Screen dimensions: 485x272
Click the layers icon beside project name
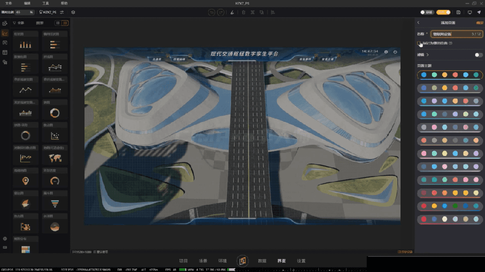(x=73, y=13)
